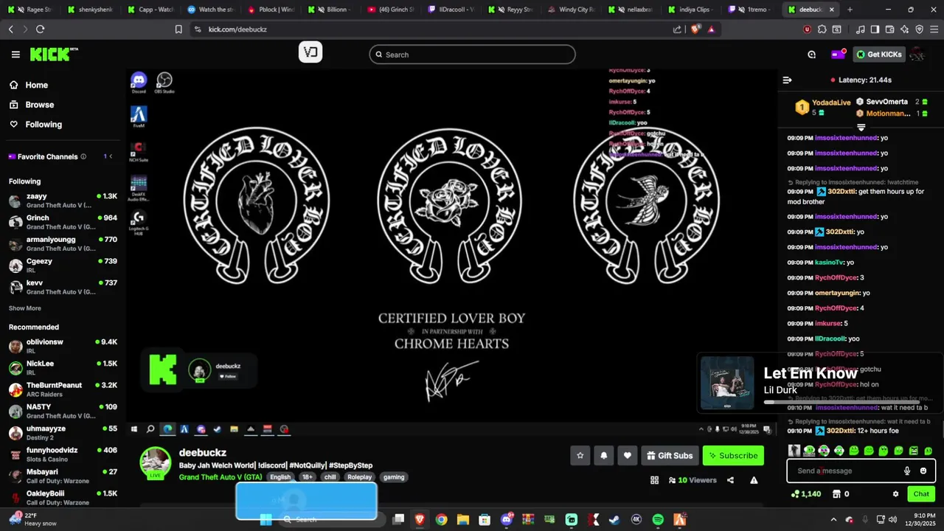Screen dimensions: 944x531
Task: Click the report warning triangle icon
Action: click(754, 480)
